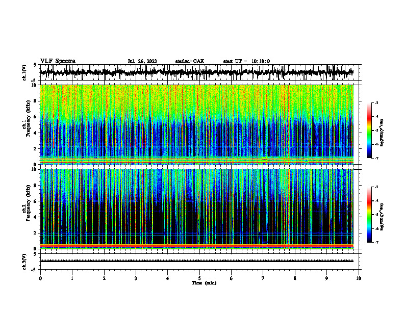Click the ch.1(V) waveform axis label
Screen dimensions: 404x312
(24, 72)
